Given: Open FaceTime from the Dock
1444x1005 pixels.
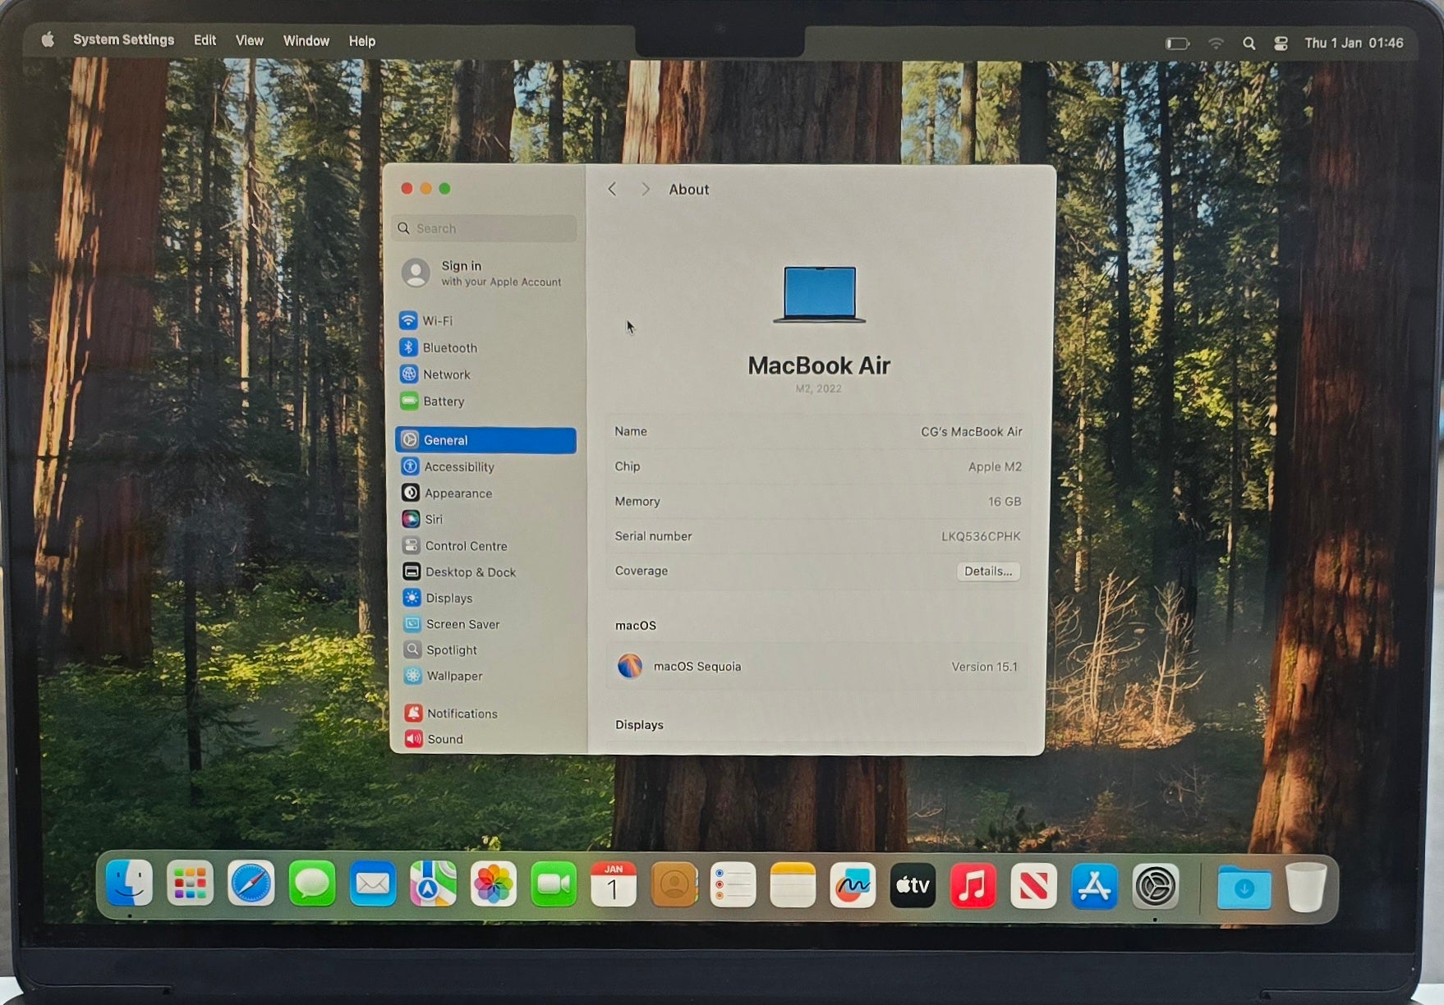Looking at the screenshot, I should tap(554, 884).
